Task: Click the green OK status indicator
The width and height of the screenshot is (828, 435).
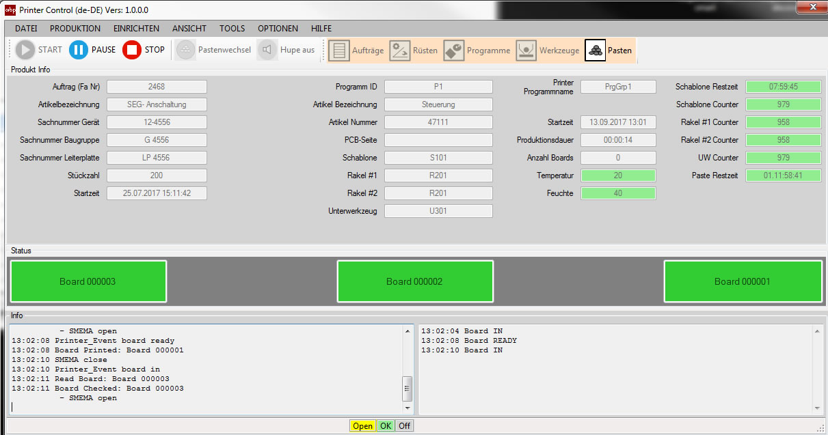Action: click(386, 426)
